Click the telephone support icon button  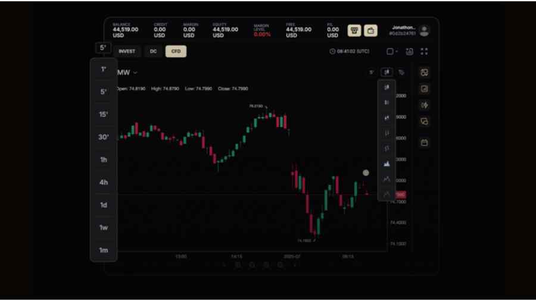[354, 30]
